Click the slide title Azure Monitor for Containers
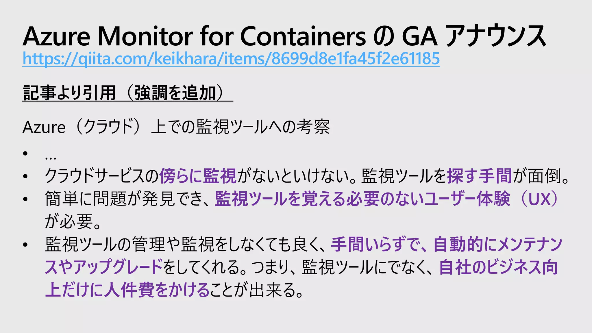 tap(194, 36)
